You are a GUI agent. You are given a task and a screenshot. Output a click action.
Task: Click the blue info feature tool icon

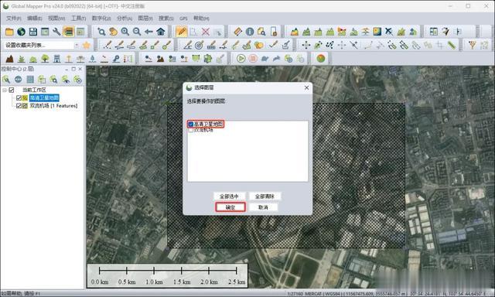(250, 32)
